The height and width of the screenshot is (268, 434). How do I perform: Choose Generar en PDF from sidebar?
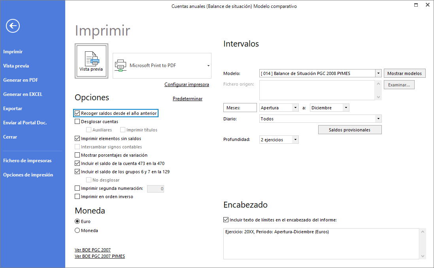pyautogui.click(x=21, y=80)
